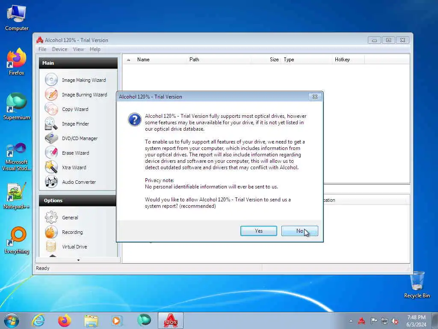Open the Image Making Wizard icon

[x=51, y=80]
